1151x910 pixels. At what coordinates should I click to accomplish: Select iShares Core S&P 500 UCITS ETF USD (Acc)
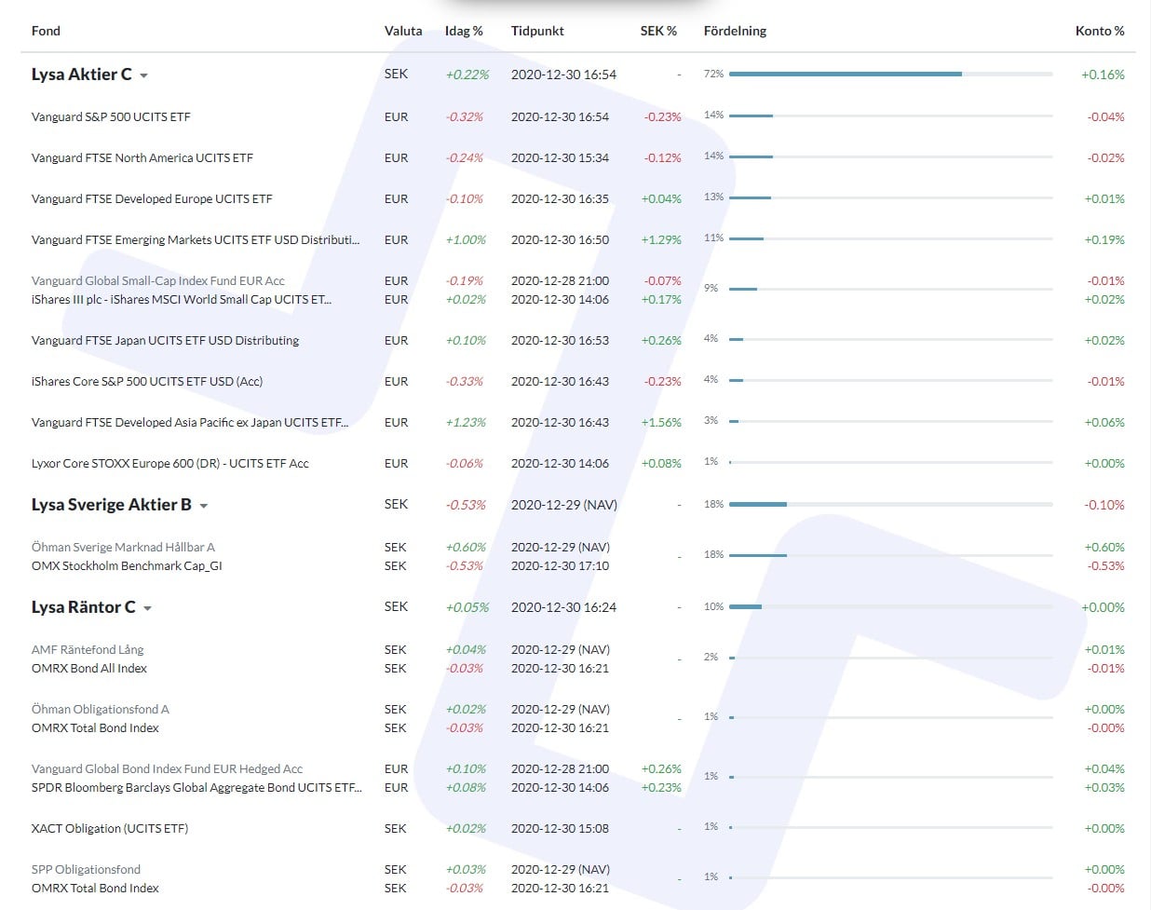(x=147, y=381)
